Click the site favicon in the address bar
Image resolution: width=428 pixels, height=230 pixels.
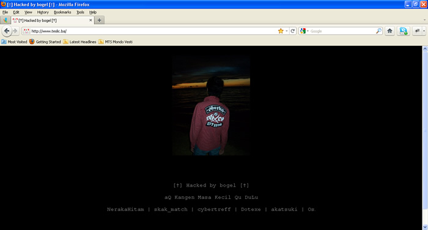tap(26, 31)
